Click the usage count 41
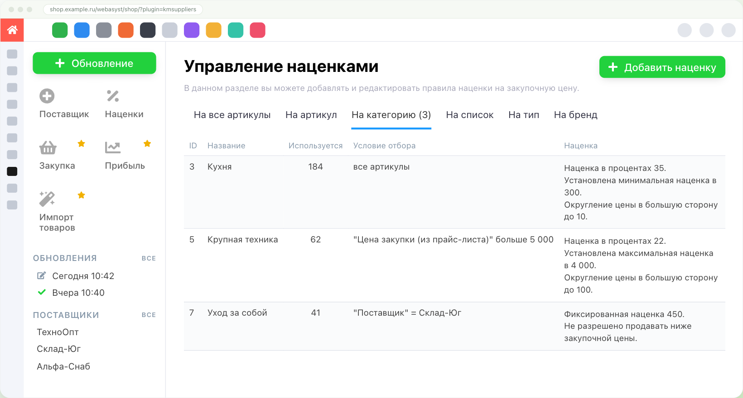The width and height of the screenshot is (743, 398). [x=316, y=313]
